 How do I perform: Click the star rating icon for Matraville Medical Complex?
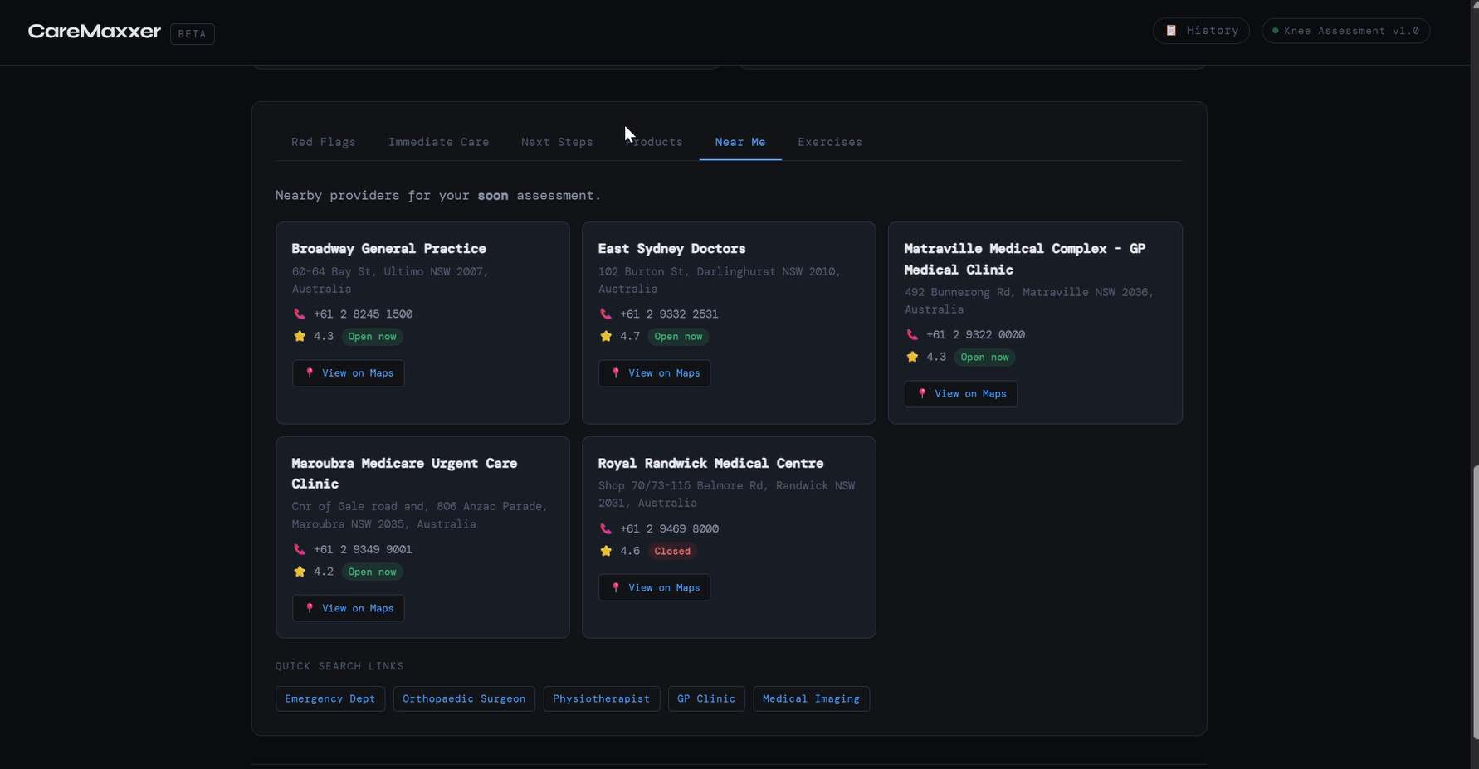pyautogui.click(x=912, y=357)
